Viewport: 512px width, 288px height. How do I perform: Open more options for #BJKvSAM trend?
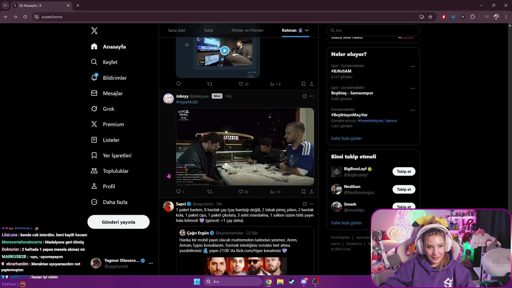[x=413, y=66]
